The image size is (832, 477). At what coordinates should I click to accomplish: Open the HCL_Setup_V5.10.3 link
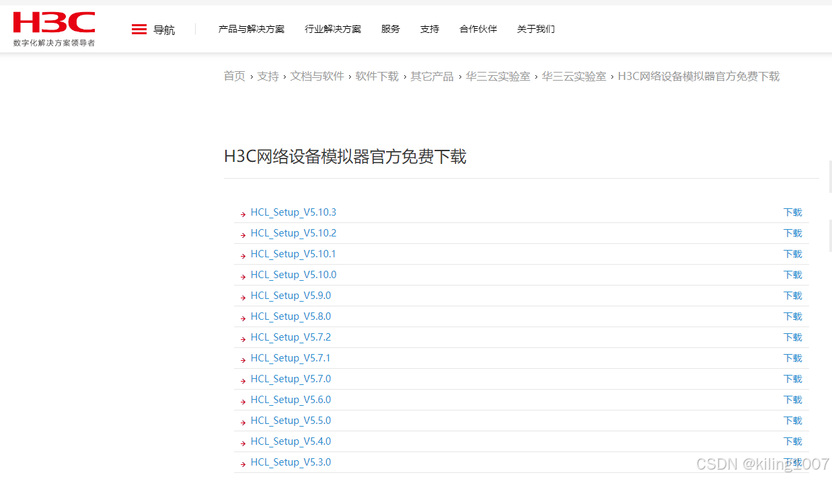click(293, 212)
